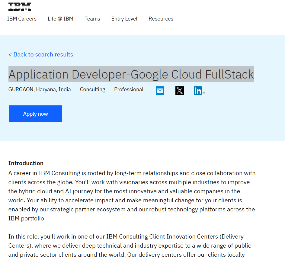Open Entry Level menu item
The image size is (285, 260).
124,19
